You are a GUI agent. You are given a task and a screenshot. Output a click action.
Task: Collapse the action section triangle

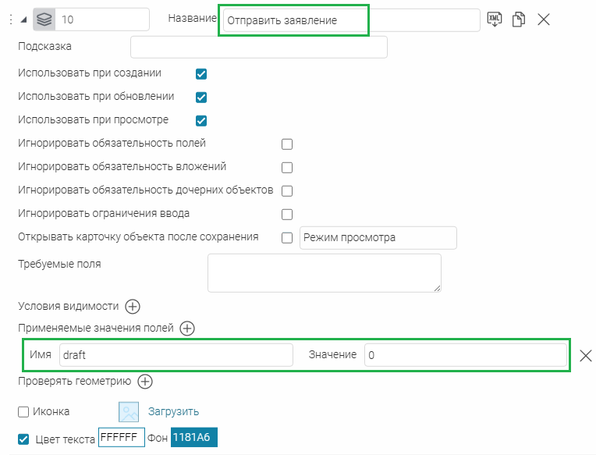23,20
